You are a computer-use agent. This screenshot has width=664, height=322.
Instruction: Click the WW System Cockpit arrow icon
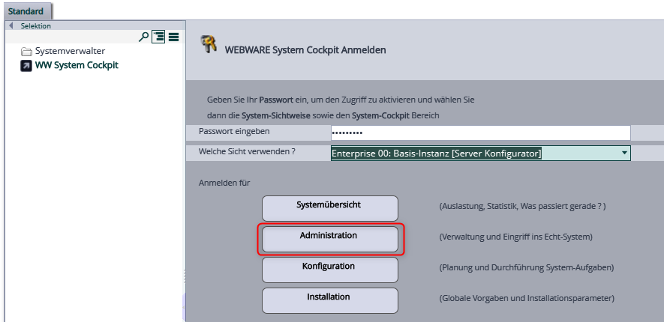26,66
